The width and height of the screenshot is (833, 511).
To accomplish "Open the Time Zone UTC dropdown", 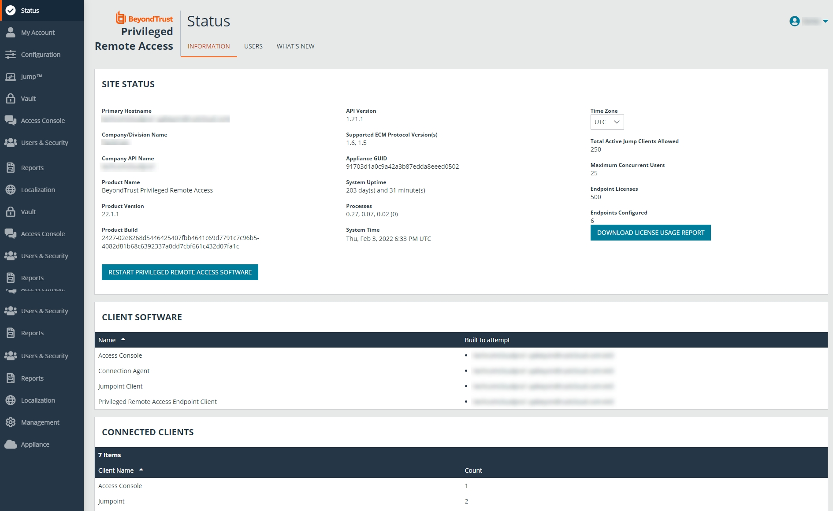I will tap(607, 122).
